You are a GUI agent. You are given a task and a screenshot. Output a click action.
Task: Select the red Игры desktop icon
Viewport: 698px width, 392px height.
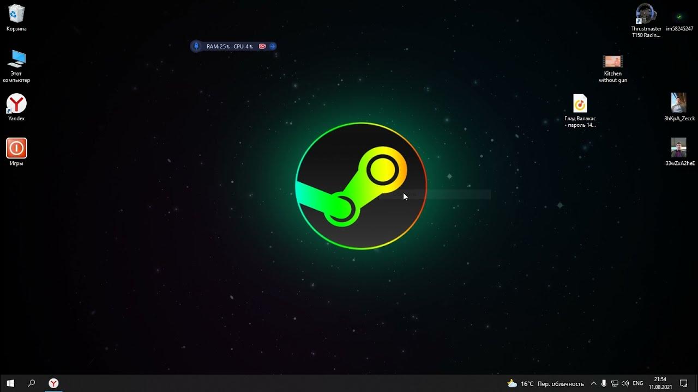(x=16, y=152)
